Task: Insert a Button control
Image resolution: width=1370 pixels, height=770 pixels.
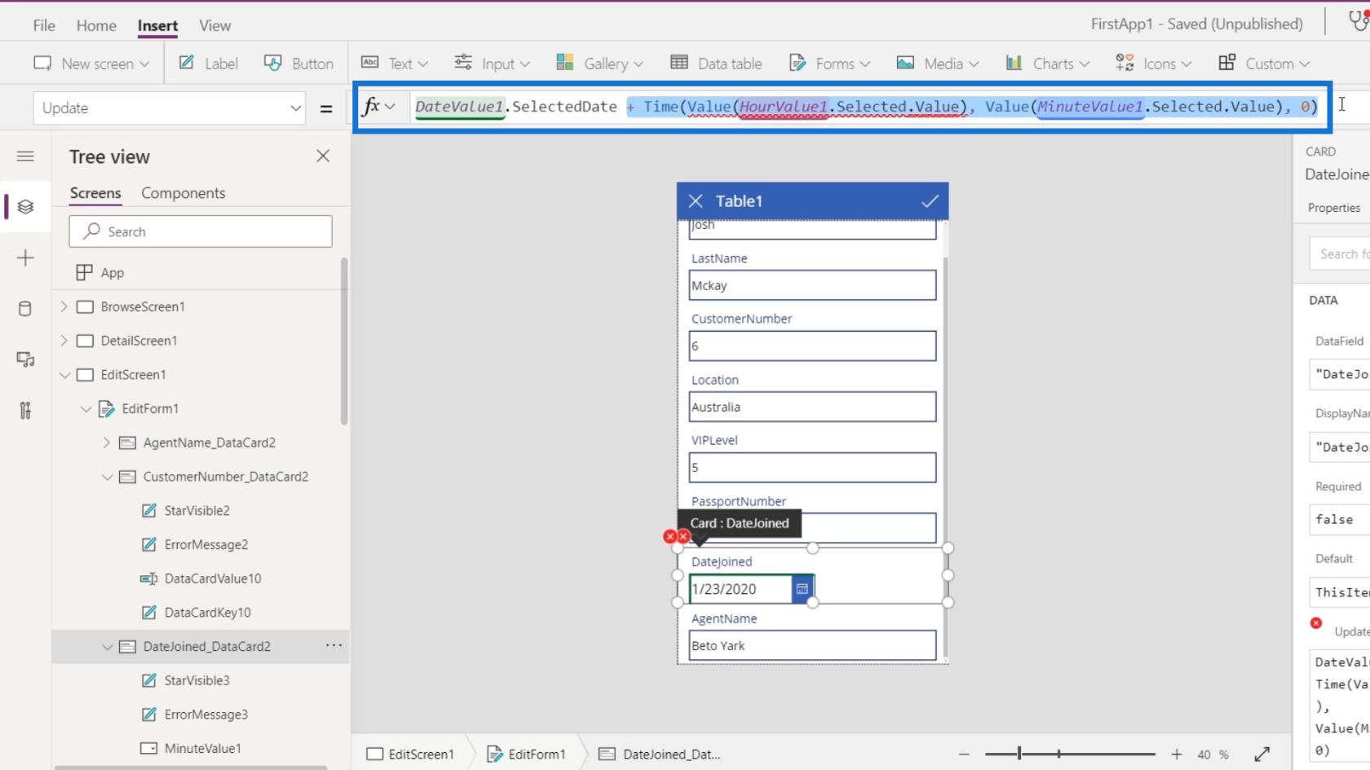Action: pos(299,64)
